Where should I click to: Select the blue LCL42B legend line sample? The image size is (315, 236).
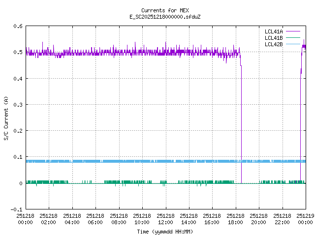point(292,44)
